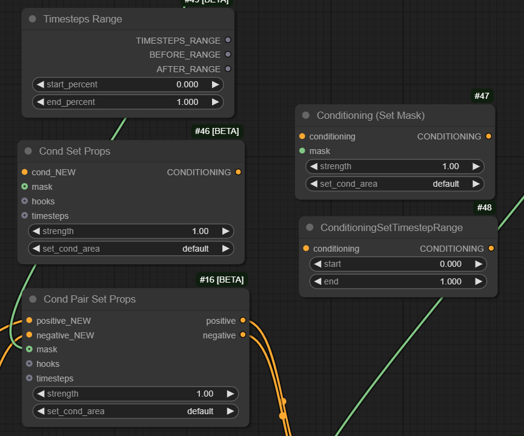Increase strength on Conditioning (Set Mask) with right arrow
Viewport: 524px width, 436px height.
(477, 166)
